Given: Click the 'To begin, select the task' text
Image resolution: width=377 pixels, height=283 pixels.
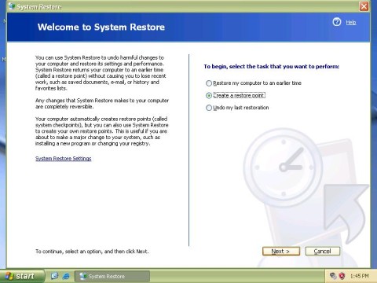Looking at the screenshot, I should tap(271, 67).
